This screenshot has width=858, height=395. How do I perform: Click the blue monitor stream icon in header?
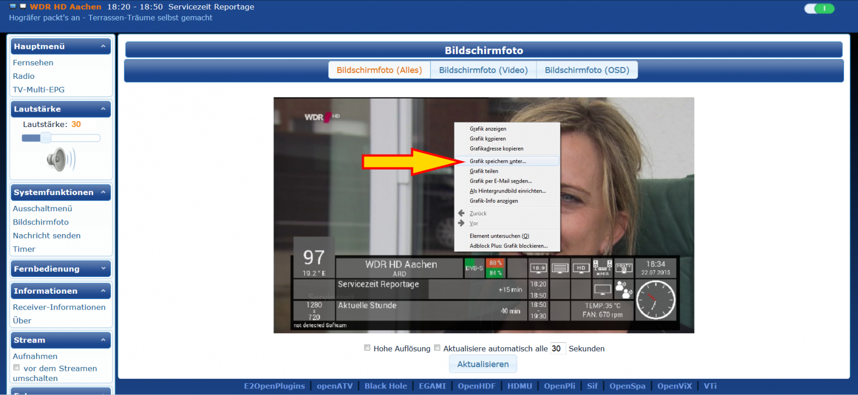point(13,6)
